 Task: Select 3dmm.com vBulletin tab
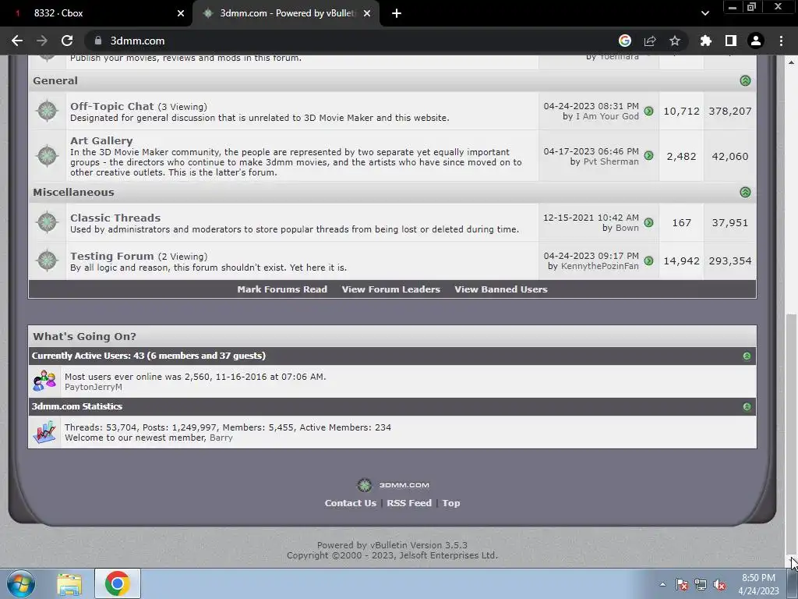click(286, 13)
